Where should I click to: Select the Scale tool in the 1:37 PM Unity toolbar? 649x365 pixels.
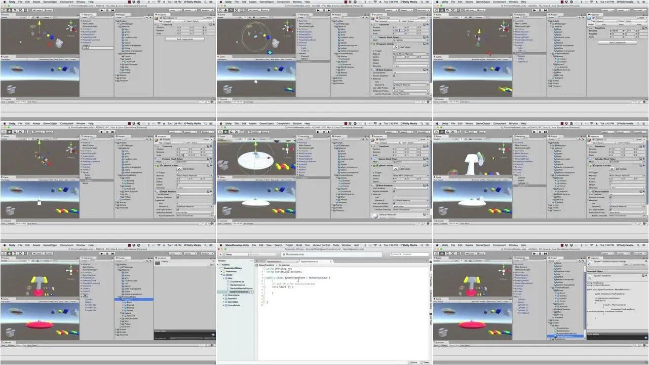click(x=453, y=10)
